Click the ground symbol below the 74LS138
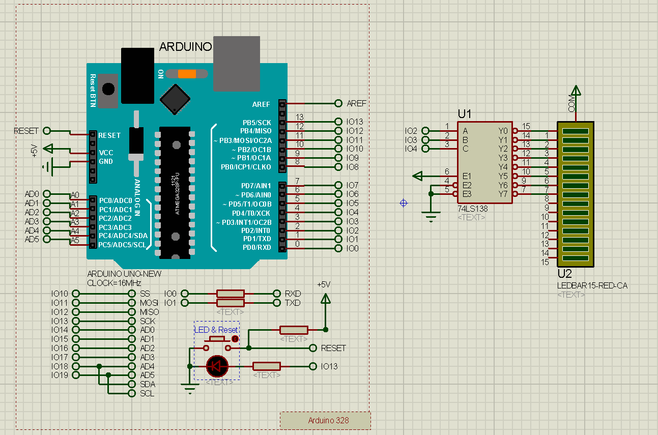 pyautogui.click(x=431, y=217)
